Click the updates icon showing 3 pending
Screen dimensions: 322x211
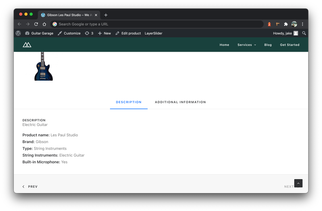[x=87, y=33]
